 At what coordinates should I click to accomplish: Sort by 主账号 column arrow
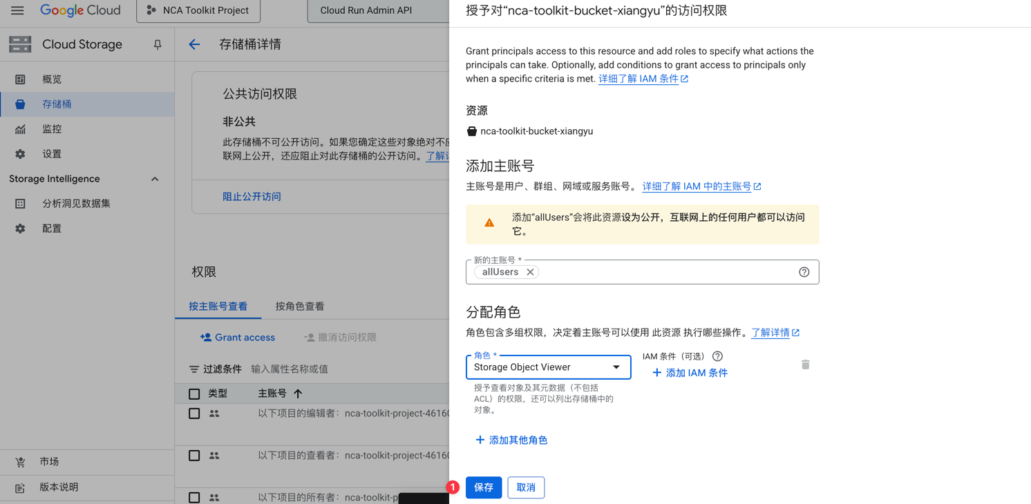click(298, 394)
